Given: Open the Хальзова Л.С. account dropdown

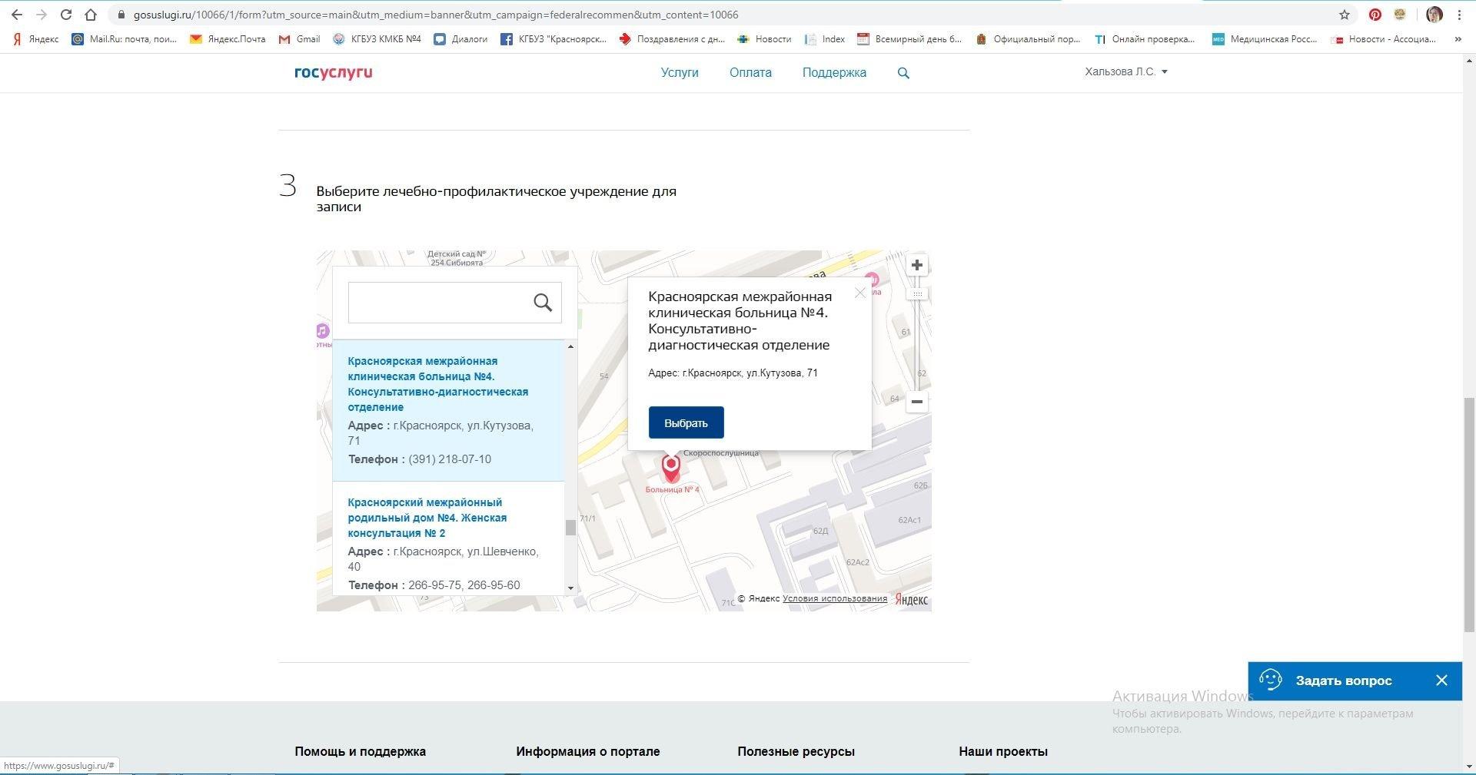Looking at the screenshot, I should point(1125,71).
